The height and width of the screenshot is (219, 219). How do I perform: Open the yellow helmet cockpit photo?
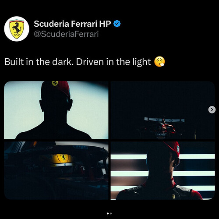click(56, 170)
